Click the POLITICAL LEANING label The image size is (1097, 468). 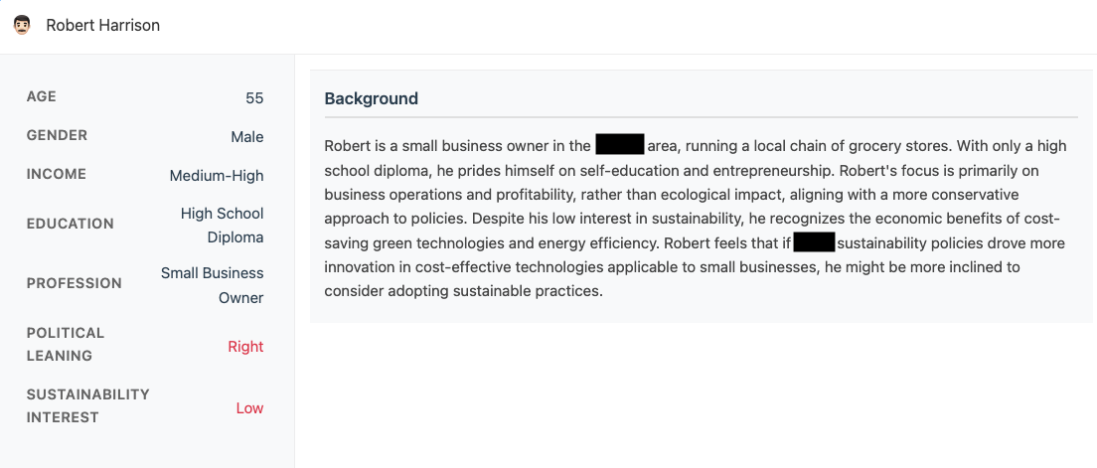[66, 344]
